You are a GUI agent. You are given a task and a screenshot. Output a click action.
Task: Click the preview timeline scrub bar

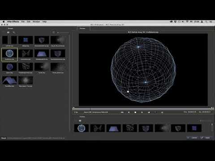point(143,109)
